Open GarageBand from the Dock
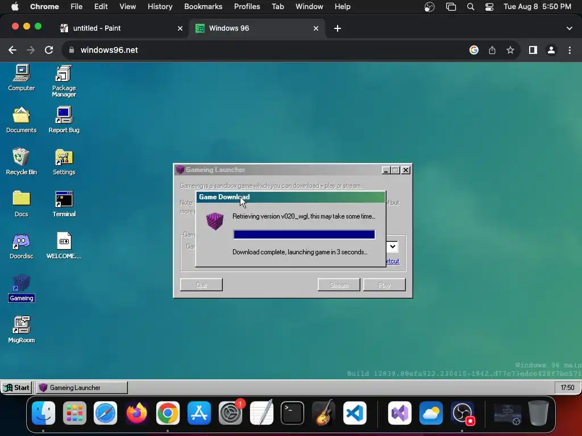Screen dimensions: 582x436 tap(323, 413)
